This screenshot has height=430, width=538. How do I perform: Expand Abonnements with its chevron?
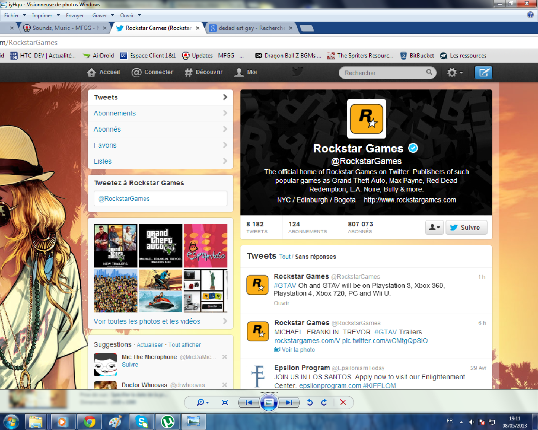click(225, 113)
